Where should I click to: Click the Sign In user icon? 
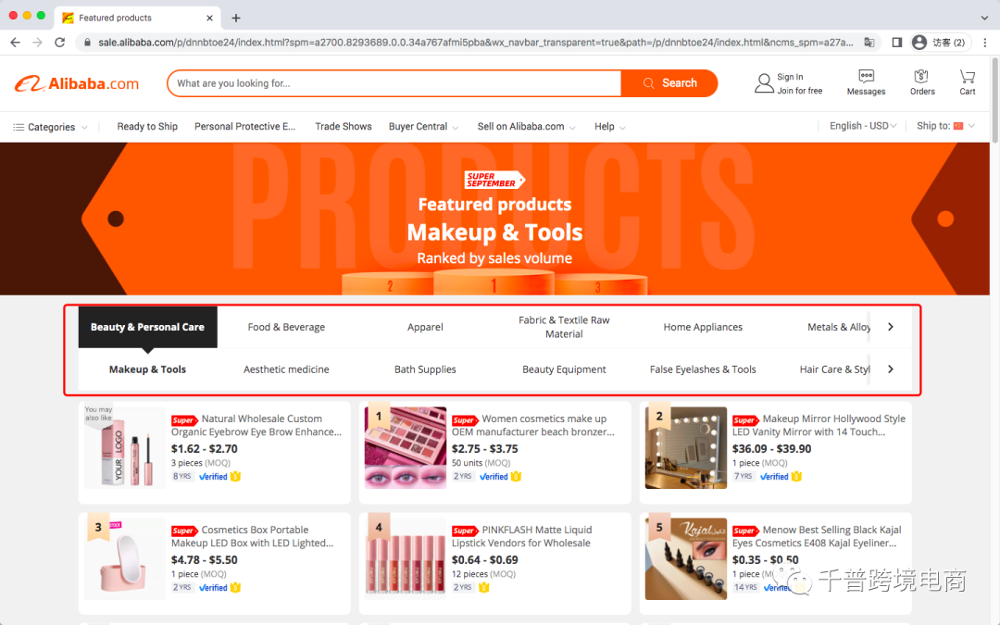[763, 83]
